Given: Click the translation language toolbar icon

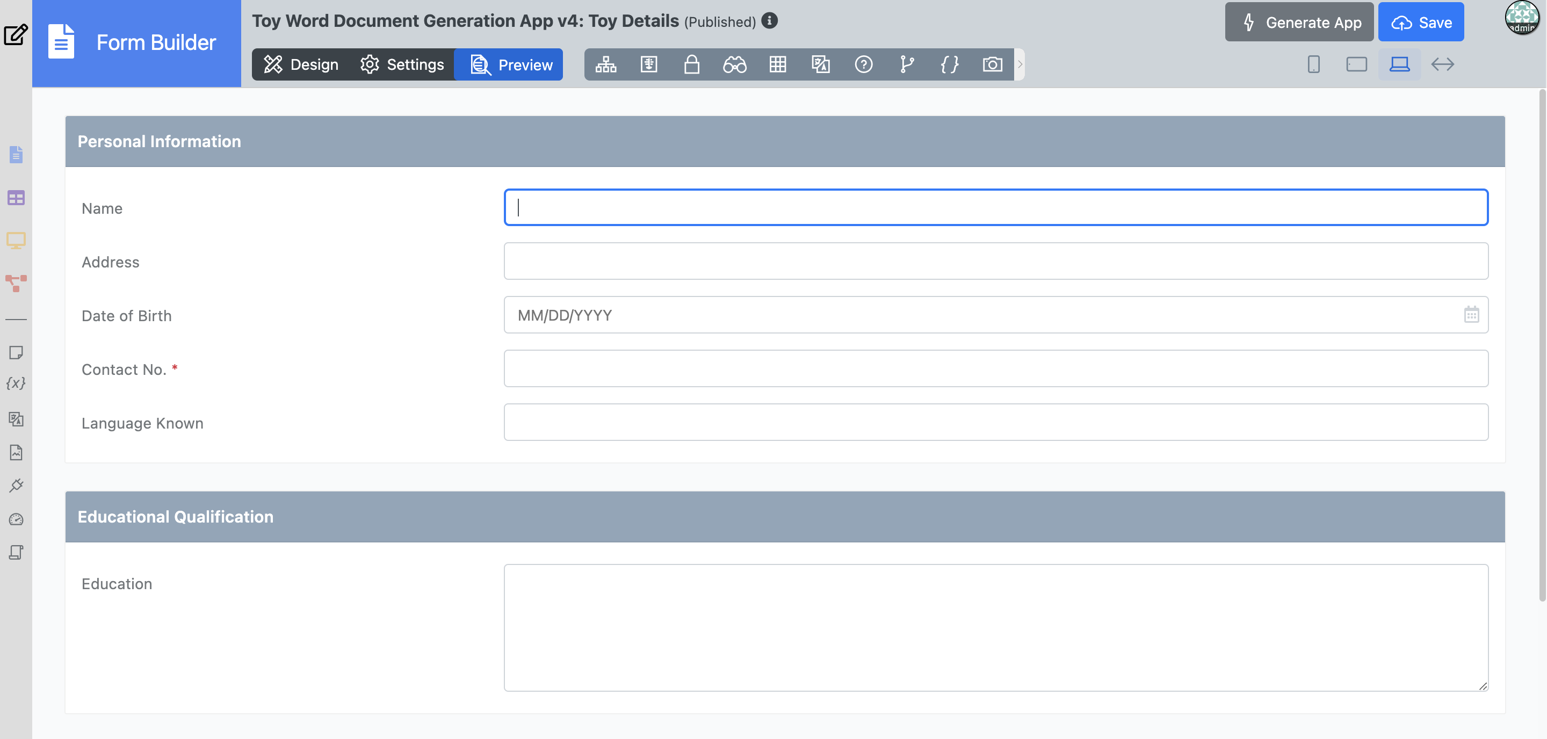Looking at the screenshot, I should tap(820, 64).
